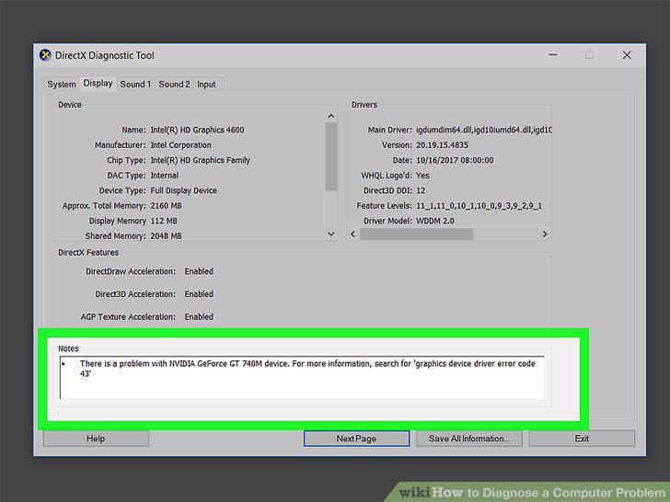Click driver model 'WDDM 2.0'
The width and height of the screenshot is (670, 502).
coord(435,221)
